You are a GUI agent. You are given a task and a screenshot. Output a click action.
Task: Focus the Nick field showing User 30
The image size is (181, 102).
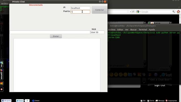97,32
